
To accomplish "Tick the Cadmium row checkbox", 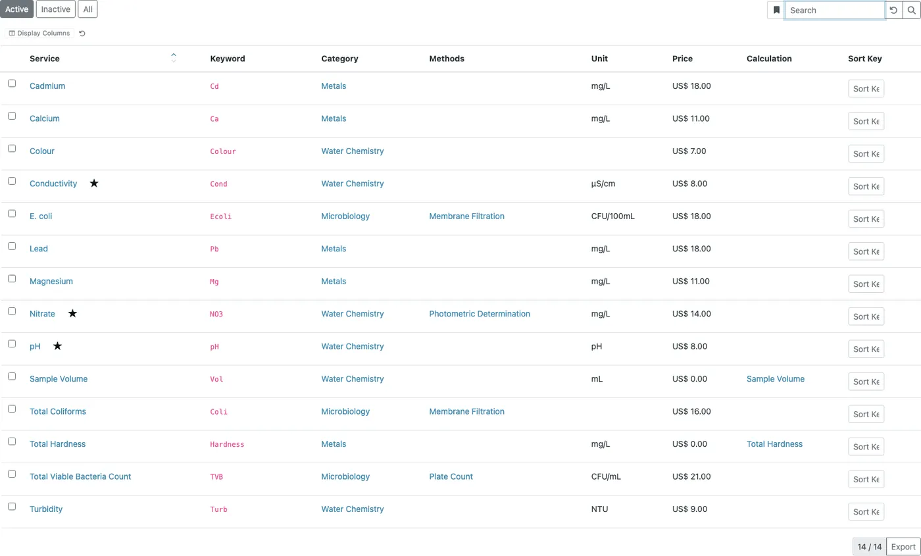I will pos(12,84).
